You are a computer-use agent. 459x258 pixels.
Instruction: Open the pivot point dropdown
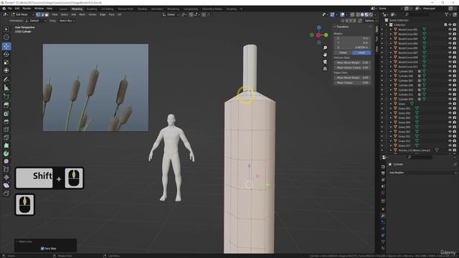(184, 14)
